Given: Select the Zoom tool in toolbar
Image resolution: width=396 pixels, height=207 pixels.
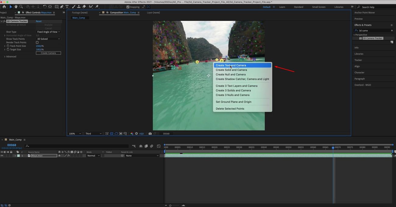Looking at the screenshot, I should click(x=21, y=7).
